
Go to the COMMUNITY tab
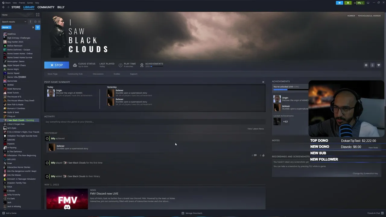point(46,7)
